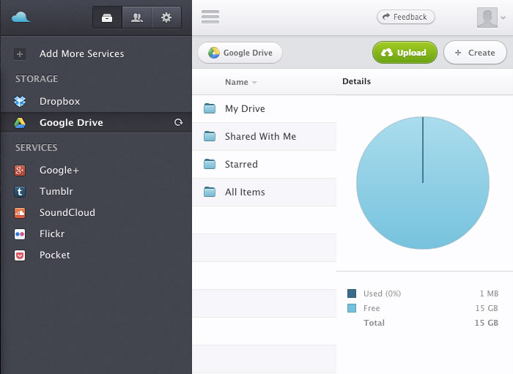The image size is (513, 374).
Task: Refresh Google Drive using the reload icon
Action: point(178,123)
